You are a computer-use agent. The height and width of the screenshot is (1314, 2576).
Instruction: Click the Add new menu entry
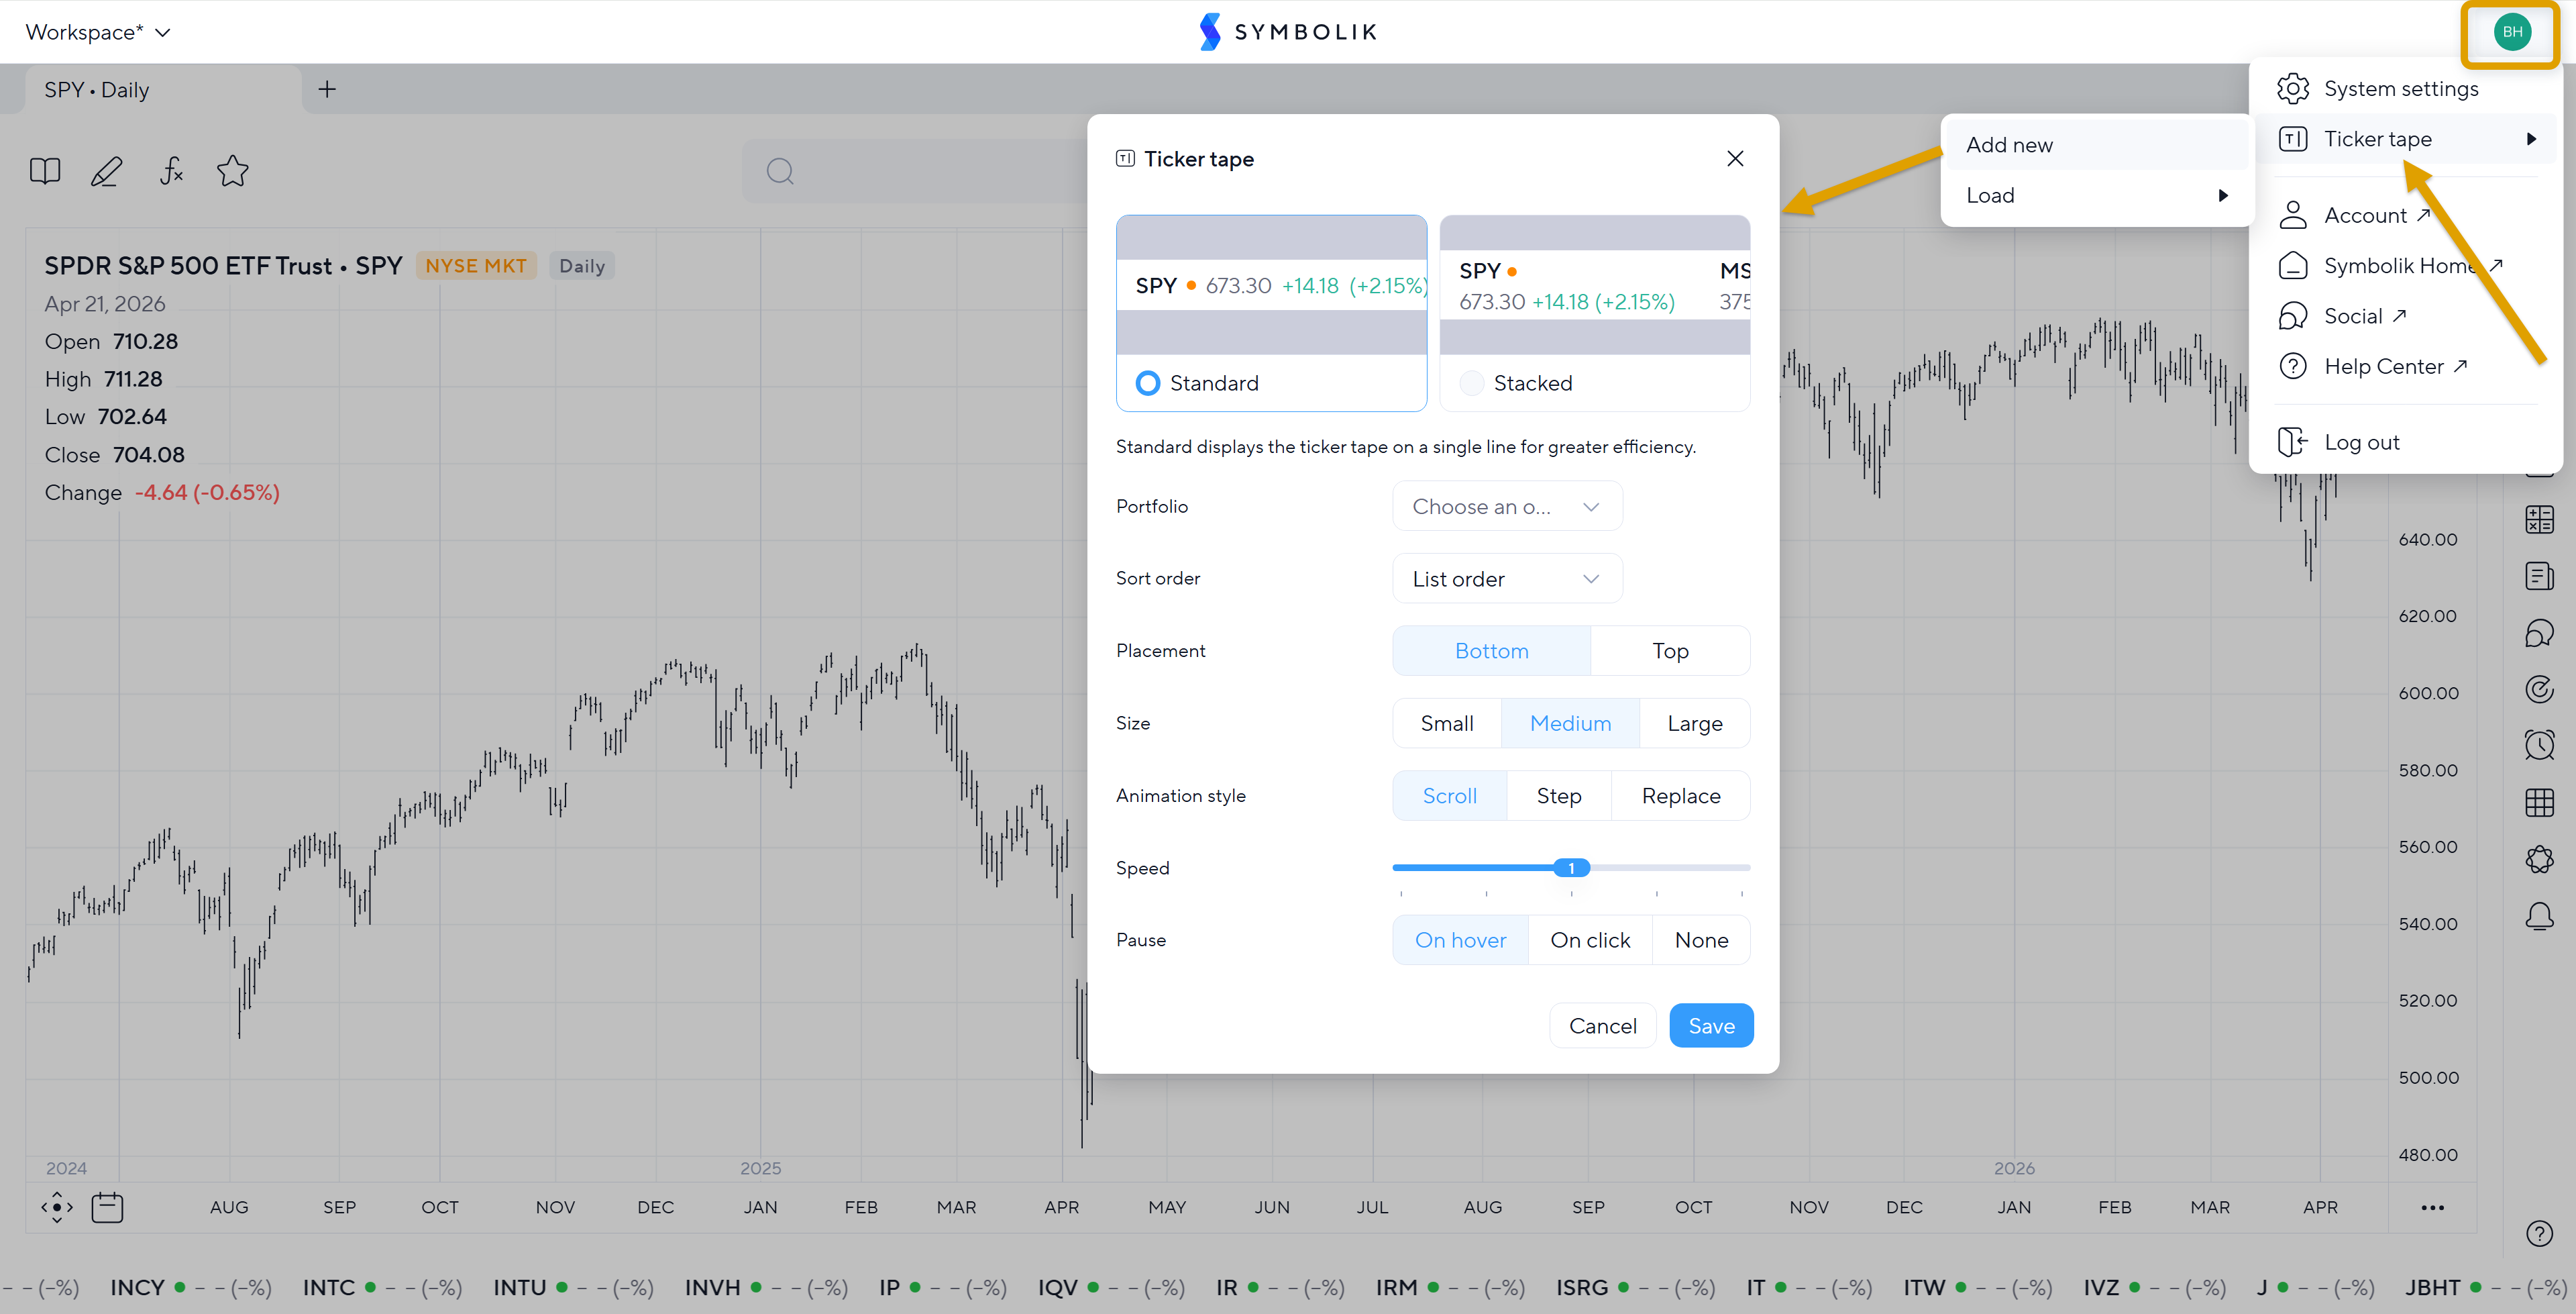(2009, 145)
